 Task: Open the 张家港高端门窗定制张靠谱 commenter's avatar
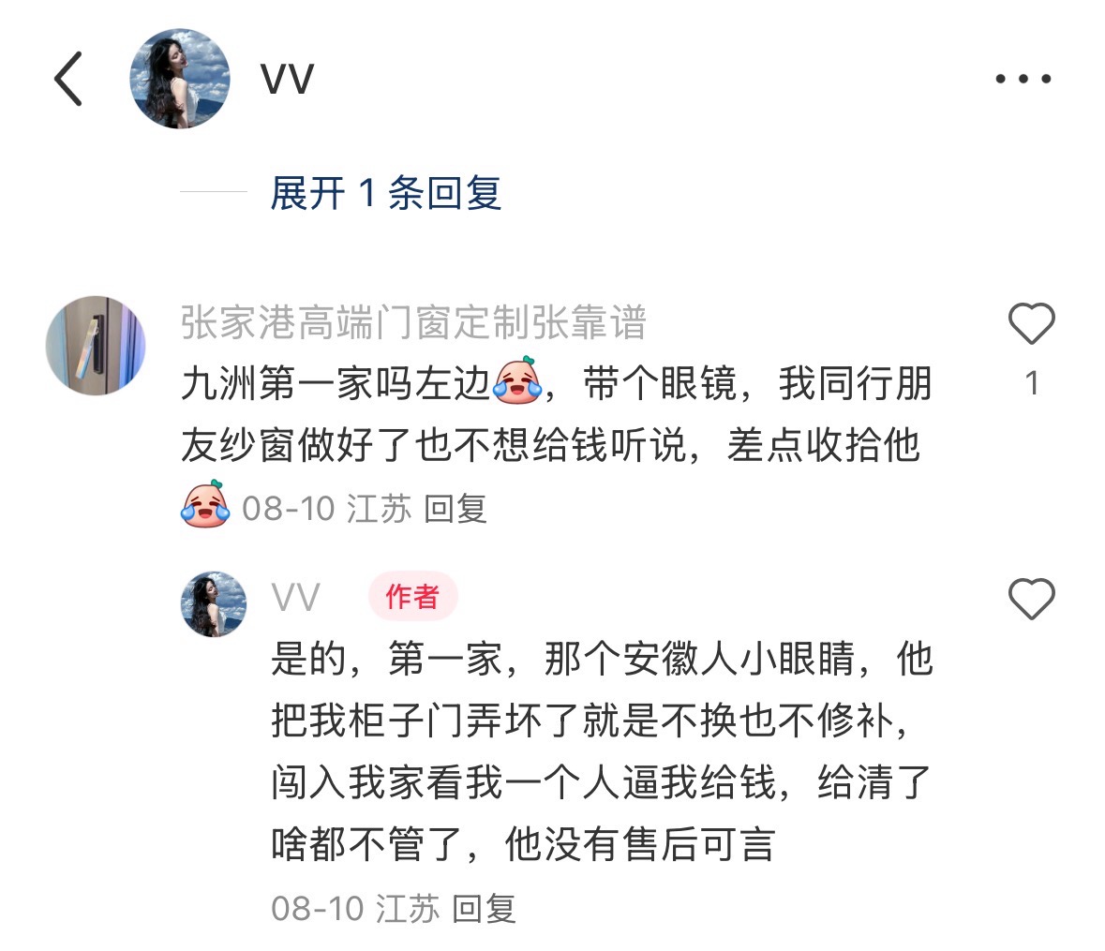[96, 345]
